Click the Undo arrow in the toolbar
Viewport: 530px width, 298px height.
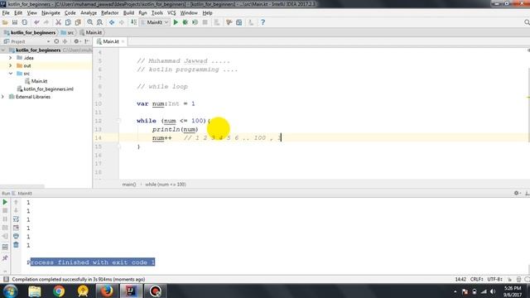coord(36,22)
